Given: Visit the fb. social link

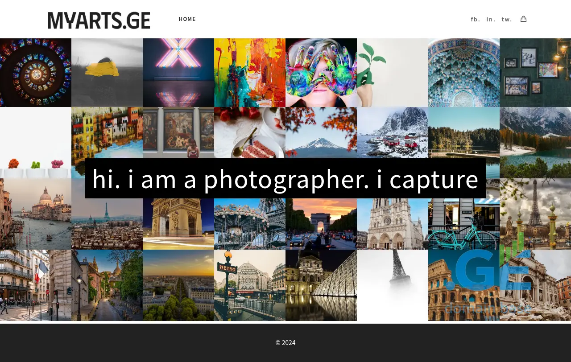Looking at the screenshot, I should (x=476, y=19).
